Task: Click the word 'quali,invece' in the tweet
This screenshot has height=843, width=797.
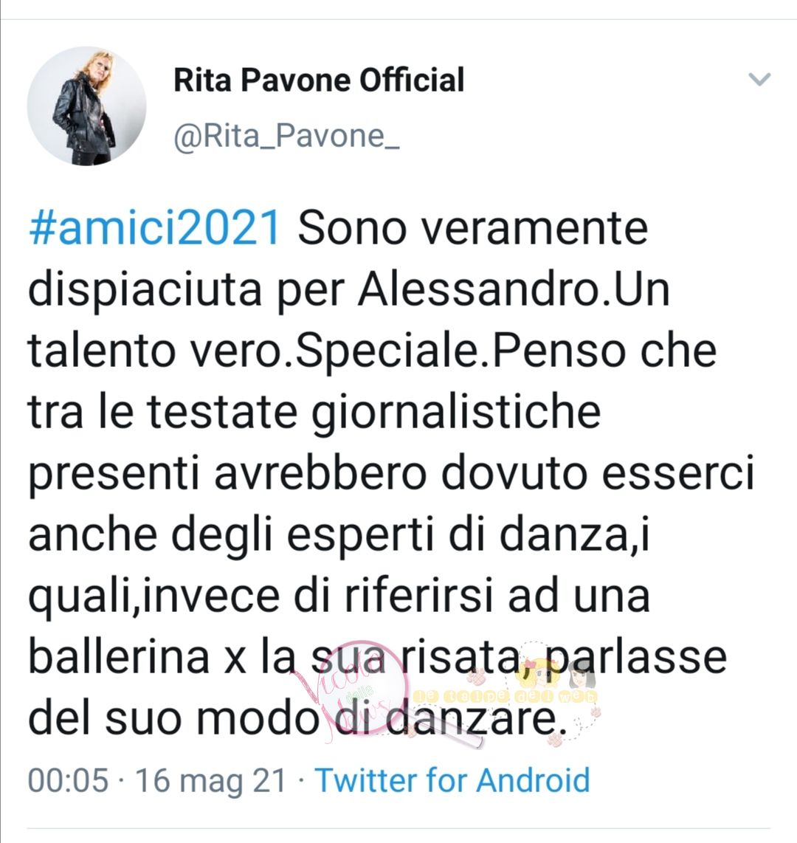Action: click(154, 597)
